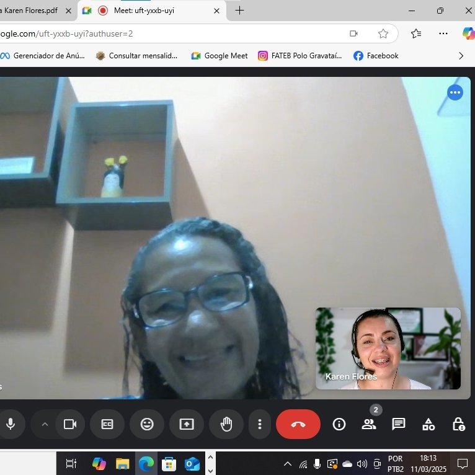Viewport: 475px width, 475px height.
Task: Open volume speaker tray icon
Action: pos(362,463)
